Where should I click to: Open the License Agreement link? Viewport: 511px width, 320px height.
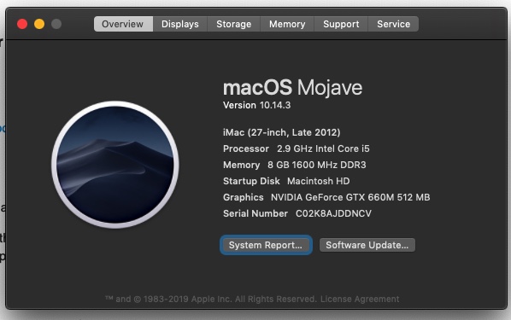(360, 299)
